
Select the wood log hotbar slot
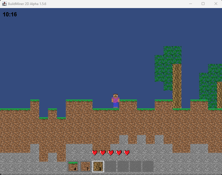(x=98, y=166)
